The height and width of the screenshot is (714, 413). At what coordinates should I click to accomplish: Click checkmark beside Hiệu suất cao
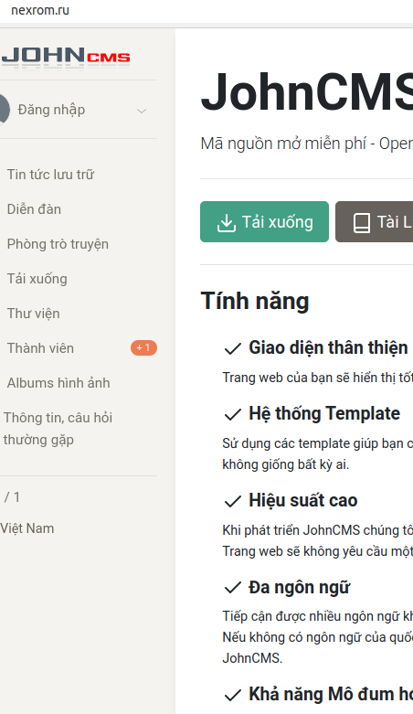click(233, 501)
